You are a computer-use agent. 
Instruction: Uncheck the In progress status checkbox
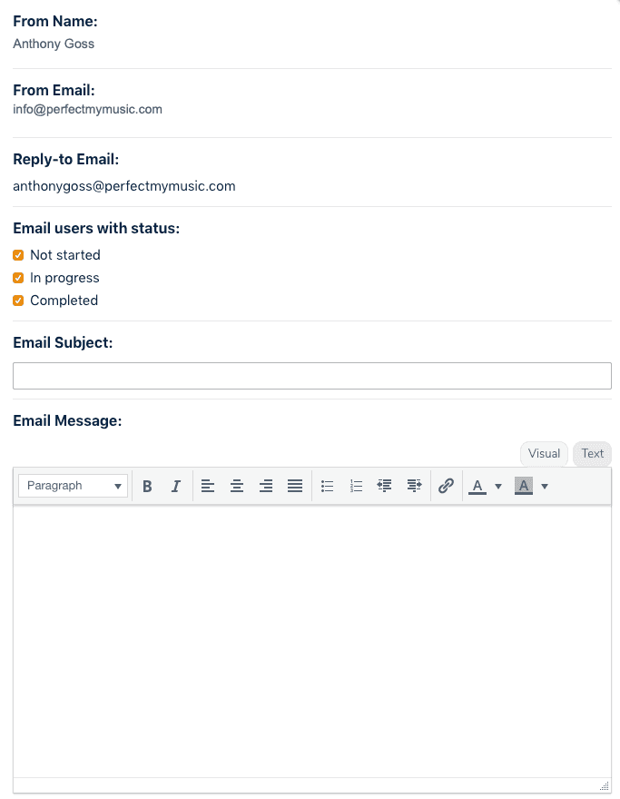pyautogui.click(x=18, y=278)
